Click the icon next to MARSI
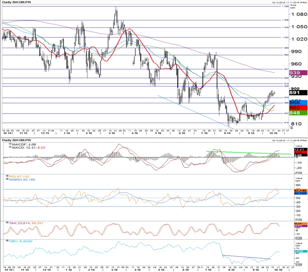 click(x=8, y=179)
